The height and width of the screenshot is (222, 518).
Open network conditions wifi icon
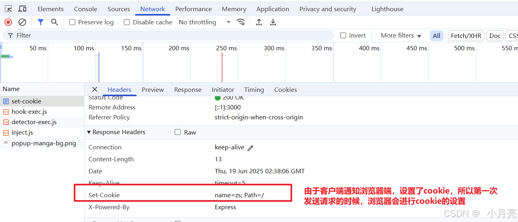pyautogui.click(x=241, y=22)
